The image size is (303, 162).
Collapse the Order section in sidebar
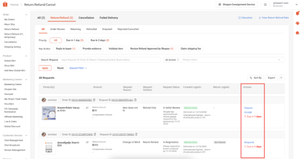point(26,15)
